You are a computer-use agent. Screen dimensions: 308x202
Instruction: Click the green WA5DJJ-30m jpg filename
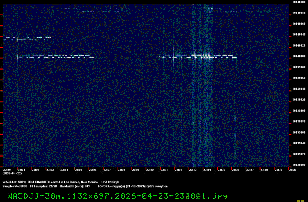pos(117,196)
